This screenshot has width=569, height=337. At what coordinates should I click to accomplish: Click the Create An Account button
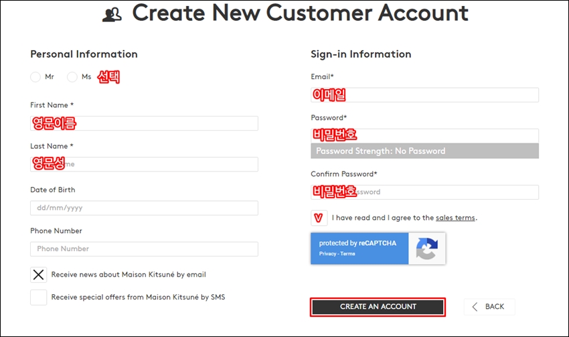click(378, 308)
